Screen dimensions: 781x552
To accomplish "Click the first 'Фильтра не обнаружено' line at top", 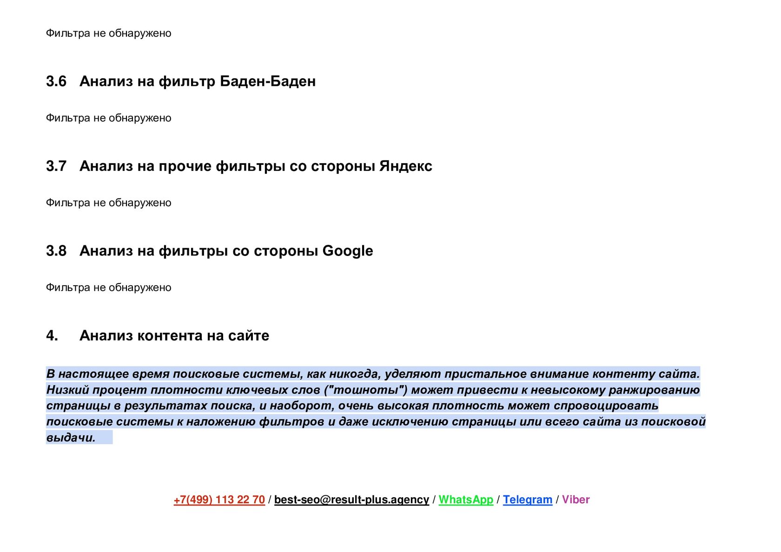I will 108,33.
